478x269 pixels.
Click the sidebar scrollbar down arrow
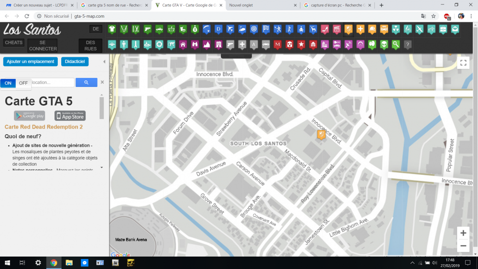tap(101, 168)
